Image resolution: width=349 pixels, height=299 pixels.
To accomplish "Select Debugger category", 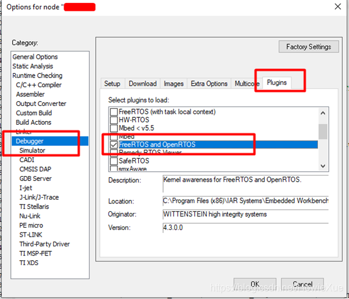I will click(x=50, y=141).
